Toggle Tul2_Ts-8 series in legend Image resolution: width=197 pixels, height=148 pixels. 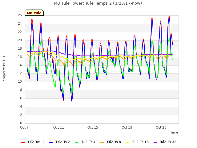pos(111,142)
